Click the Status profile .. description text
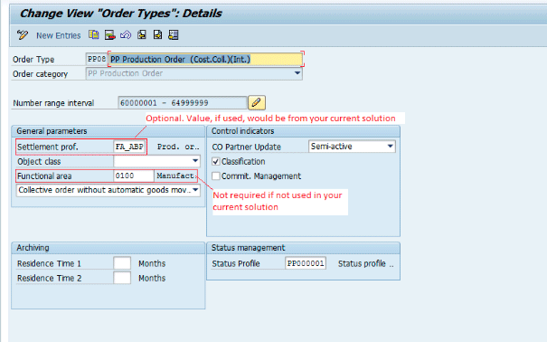The height and width of the screenshot is (342, 547). [x=365, y=263]
